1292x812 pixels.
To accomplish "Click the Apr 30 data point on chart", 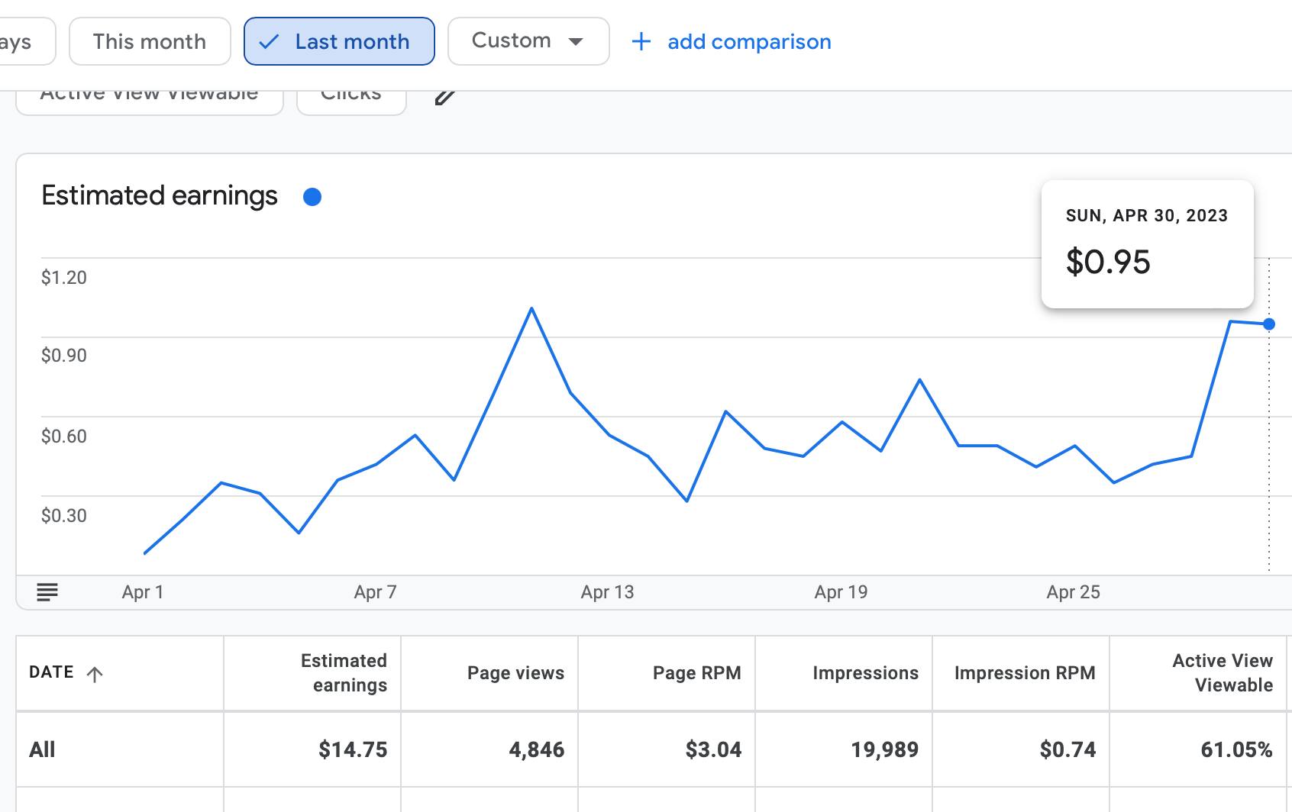I will [x=1269, y=324].
